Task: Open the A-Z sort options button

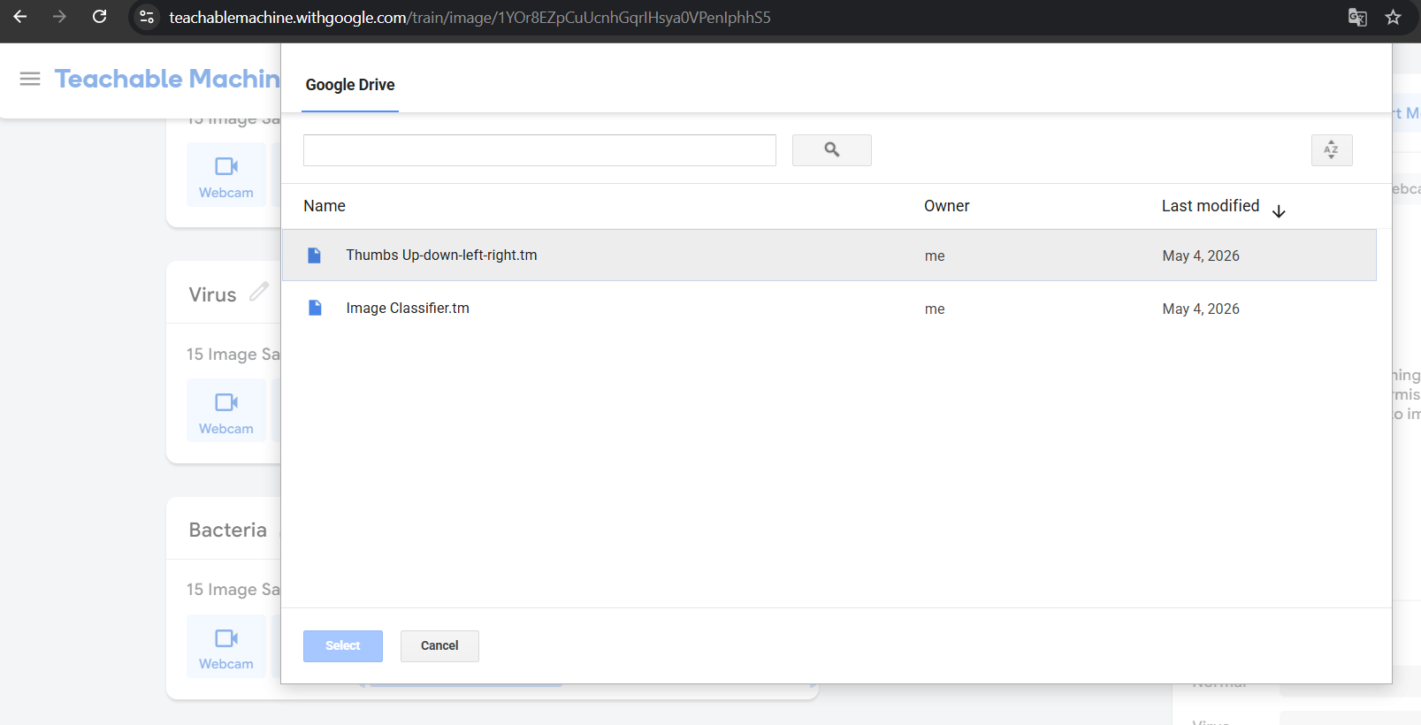Action: [x=1332, y=150]
